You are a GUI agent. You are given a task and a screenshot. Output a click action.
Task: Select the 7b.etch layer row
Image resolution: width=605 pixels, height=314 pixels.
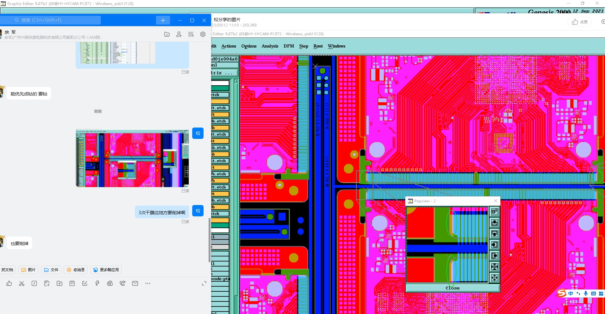220,174
